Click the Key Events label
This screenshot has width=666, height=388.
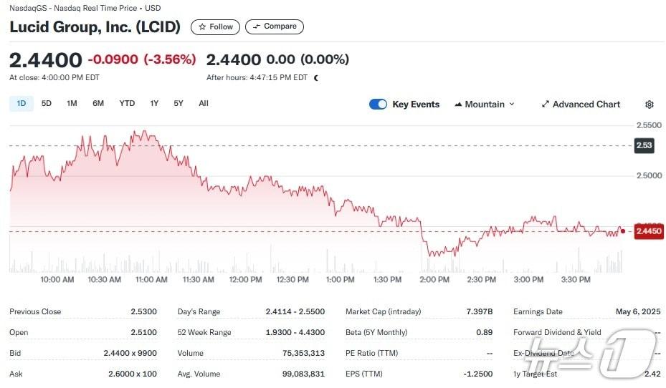click(x=416, y=105)
